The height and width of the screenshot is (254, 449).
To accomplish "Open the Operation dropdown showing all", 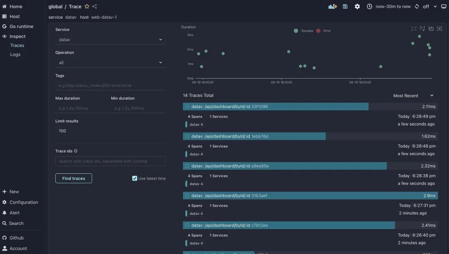I will click(110, 62).
